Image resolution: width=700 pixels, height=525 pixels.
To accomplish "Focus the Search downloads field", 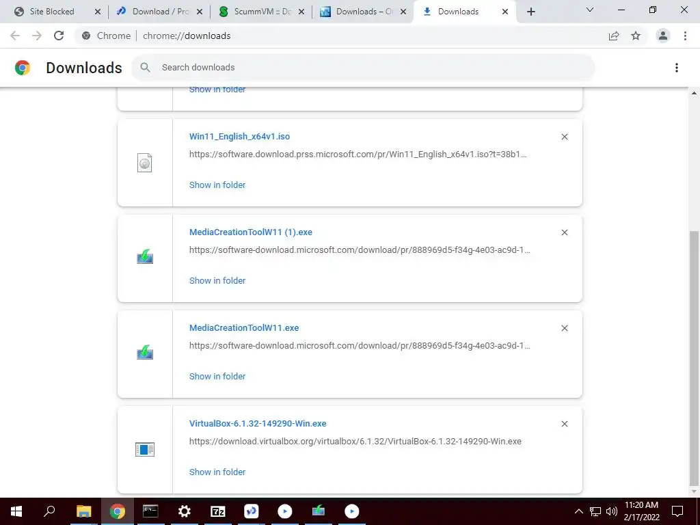I will pos(363,68).
